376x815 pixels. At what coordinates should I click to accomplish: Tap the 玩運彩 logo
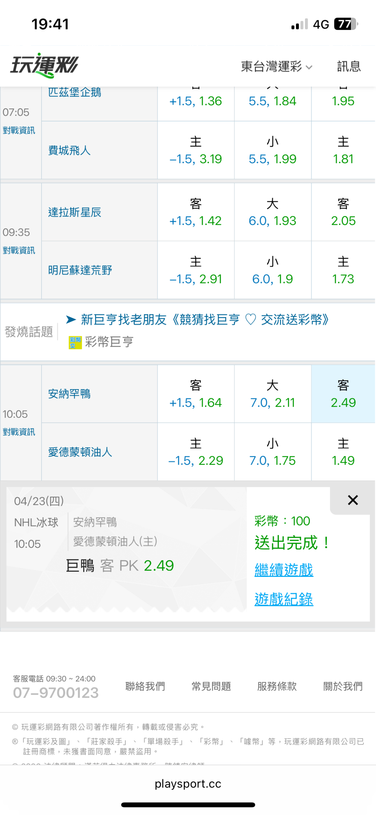pos(45,66)
